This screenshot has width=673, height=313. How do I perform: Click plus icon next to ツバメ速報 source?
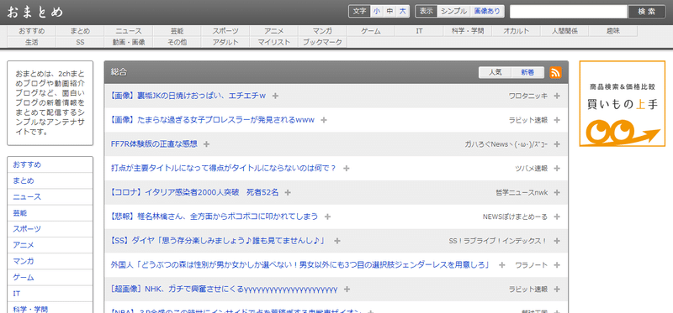click(557, 169)
